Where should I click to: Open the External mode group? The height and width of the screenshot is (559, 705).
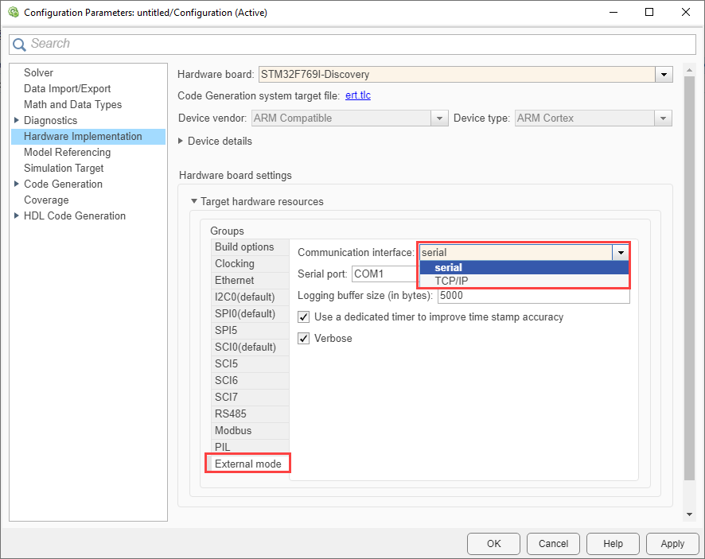(247, 464)
